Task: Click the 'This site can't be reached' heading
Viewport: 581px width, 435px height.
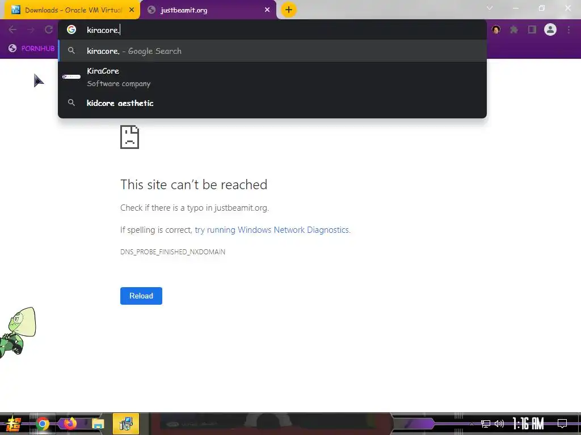Action: (x=194, y=184)
